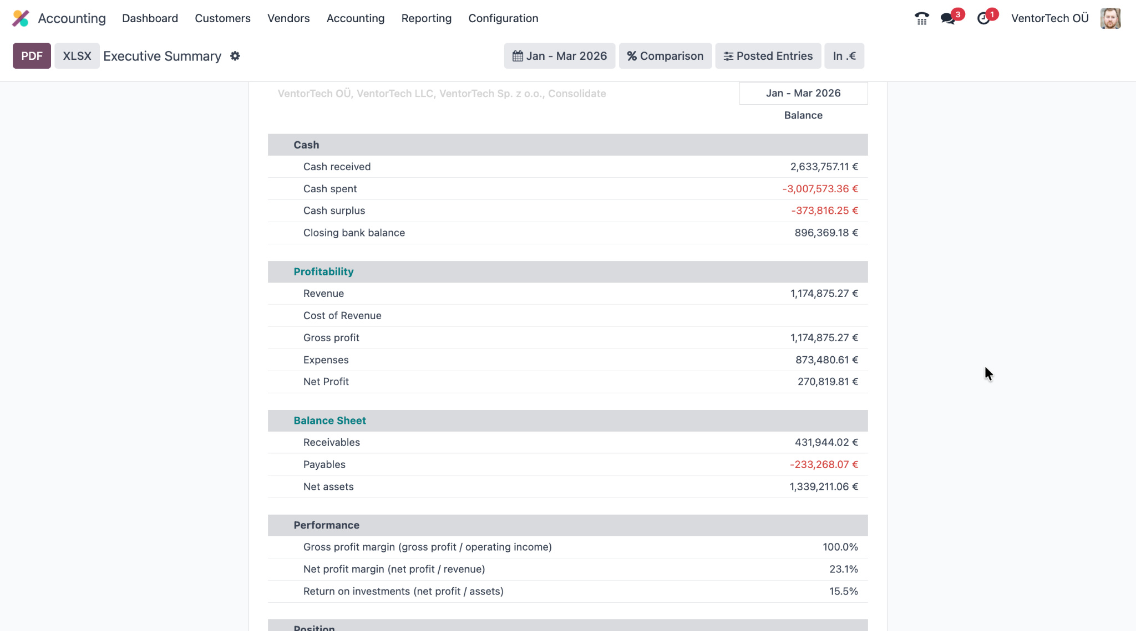Click the Net assets row label

(328, 487)
